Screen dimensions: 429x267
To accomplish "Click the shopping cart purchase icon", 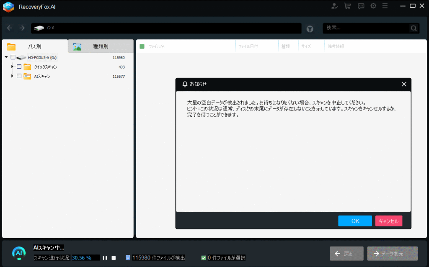I will (347, 6).
